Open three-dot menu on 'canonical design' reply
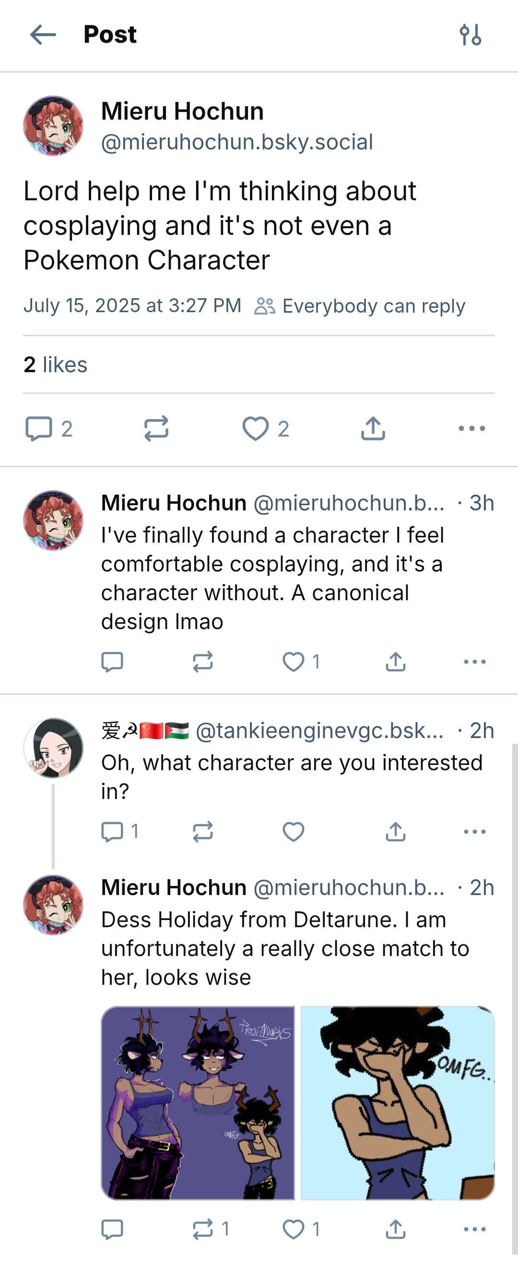518x1261 pixels. click(474, 662)
